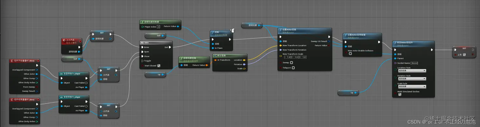Click the Sweep Hit Result pin

[329, 41]
